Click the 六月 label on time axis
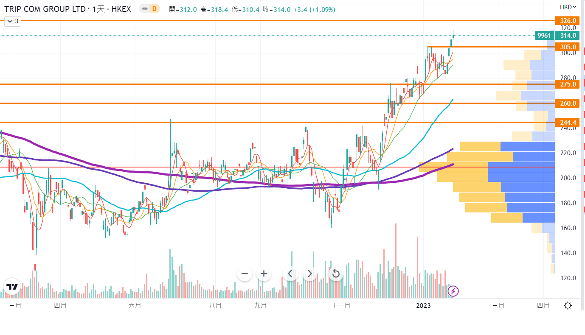 pos(135,305)
